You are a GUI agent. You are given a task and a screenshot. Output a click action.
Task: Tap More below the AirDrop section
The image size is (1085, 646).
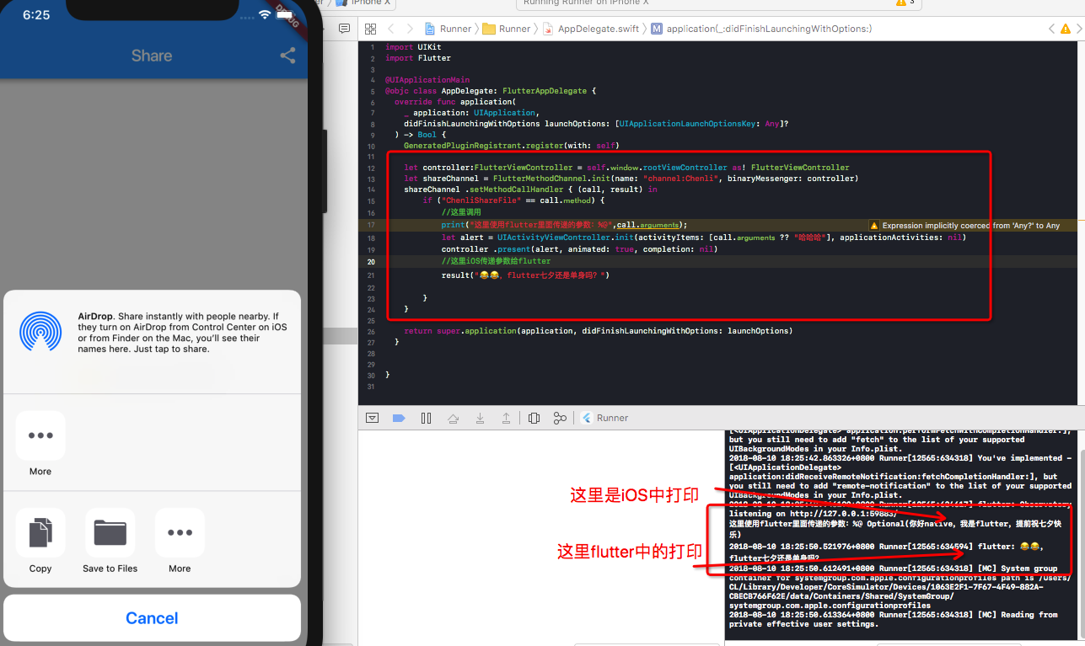click(40, 444)
